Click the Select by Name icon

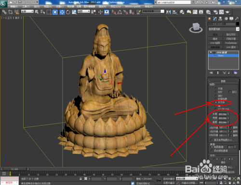pos(43,12)
